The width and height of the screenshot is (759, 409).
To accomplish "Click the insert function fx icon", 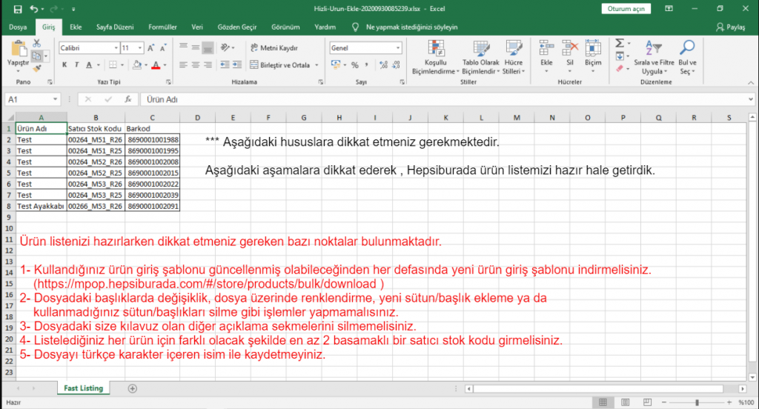I will pos(127,99).
